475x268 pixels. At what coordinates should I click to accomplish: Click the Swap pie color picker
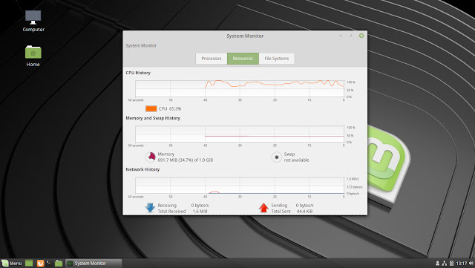276,157
